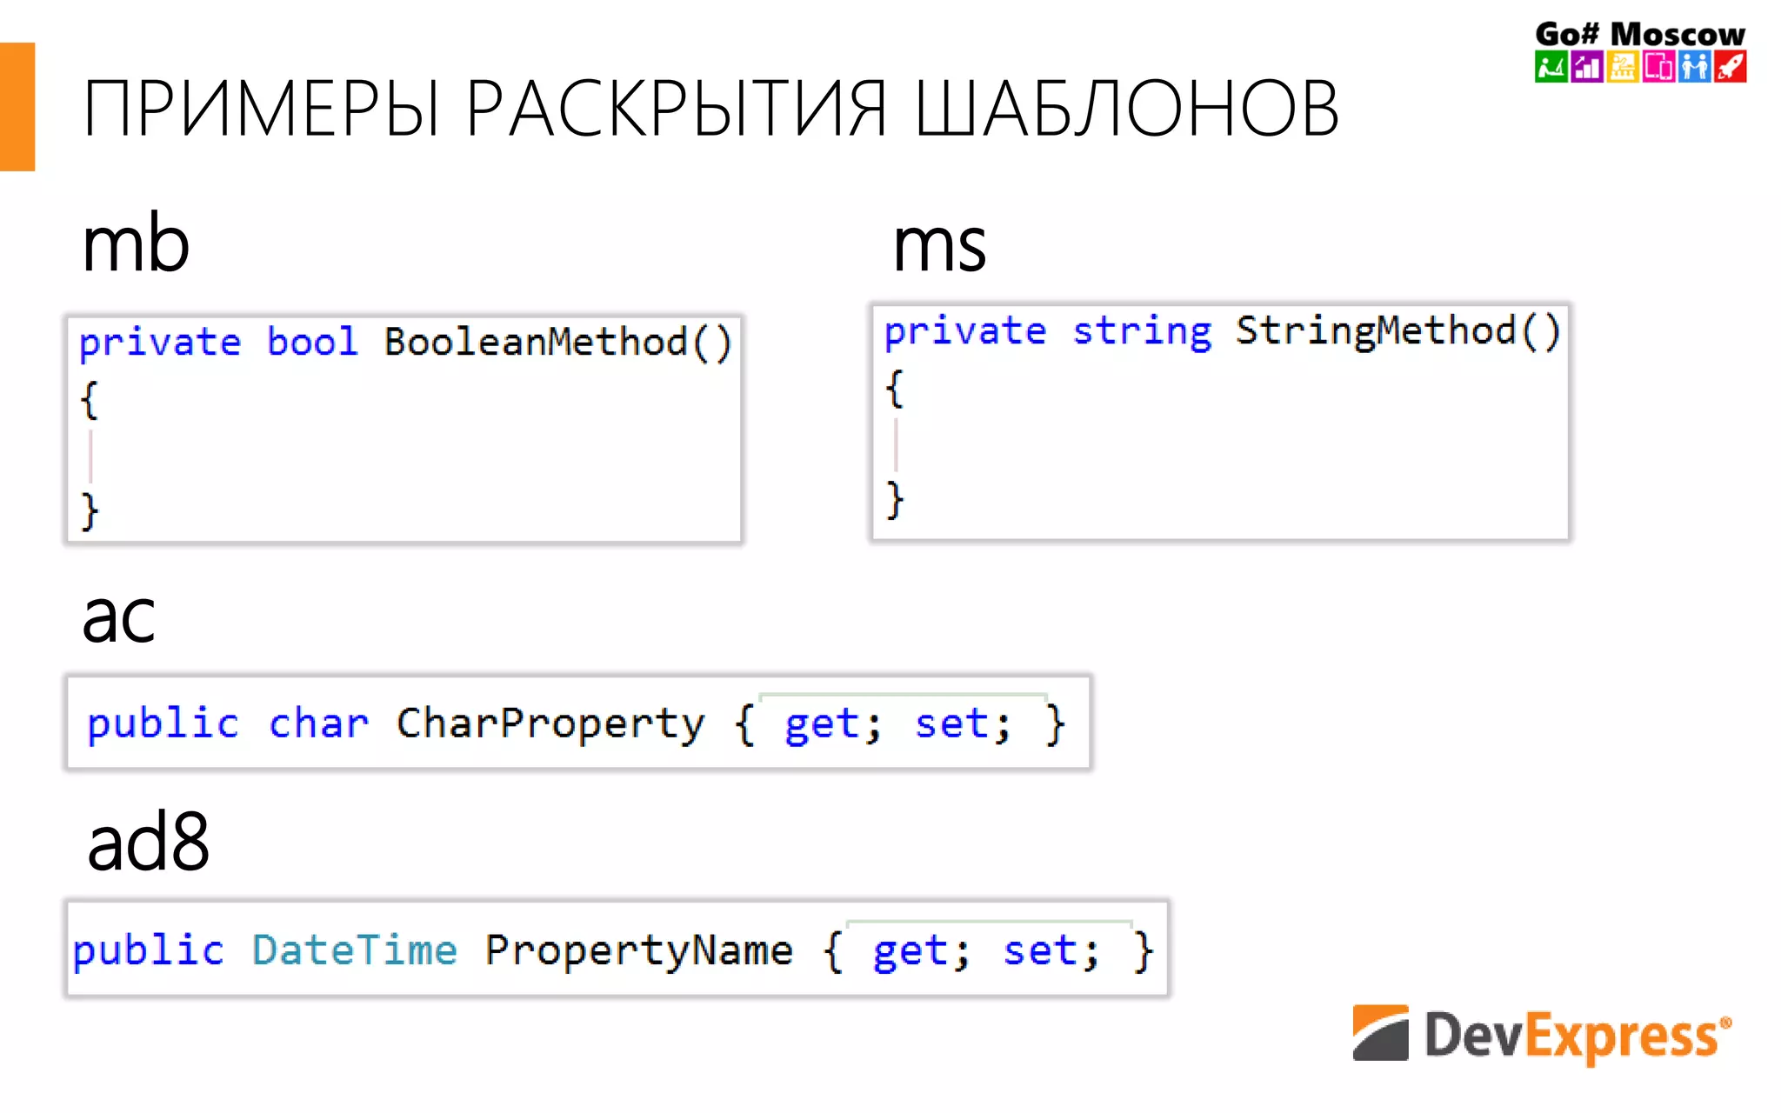Screen dimensions: 1781x1113
Task: Click the 'bool' keyword in the mb snippet
Action: [312, 341]
